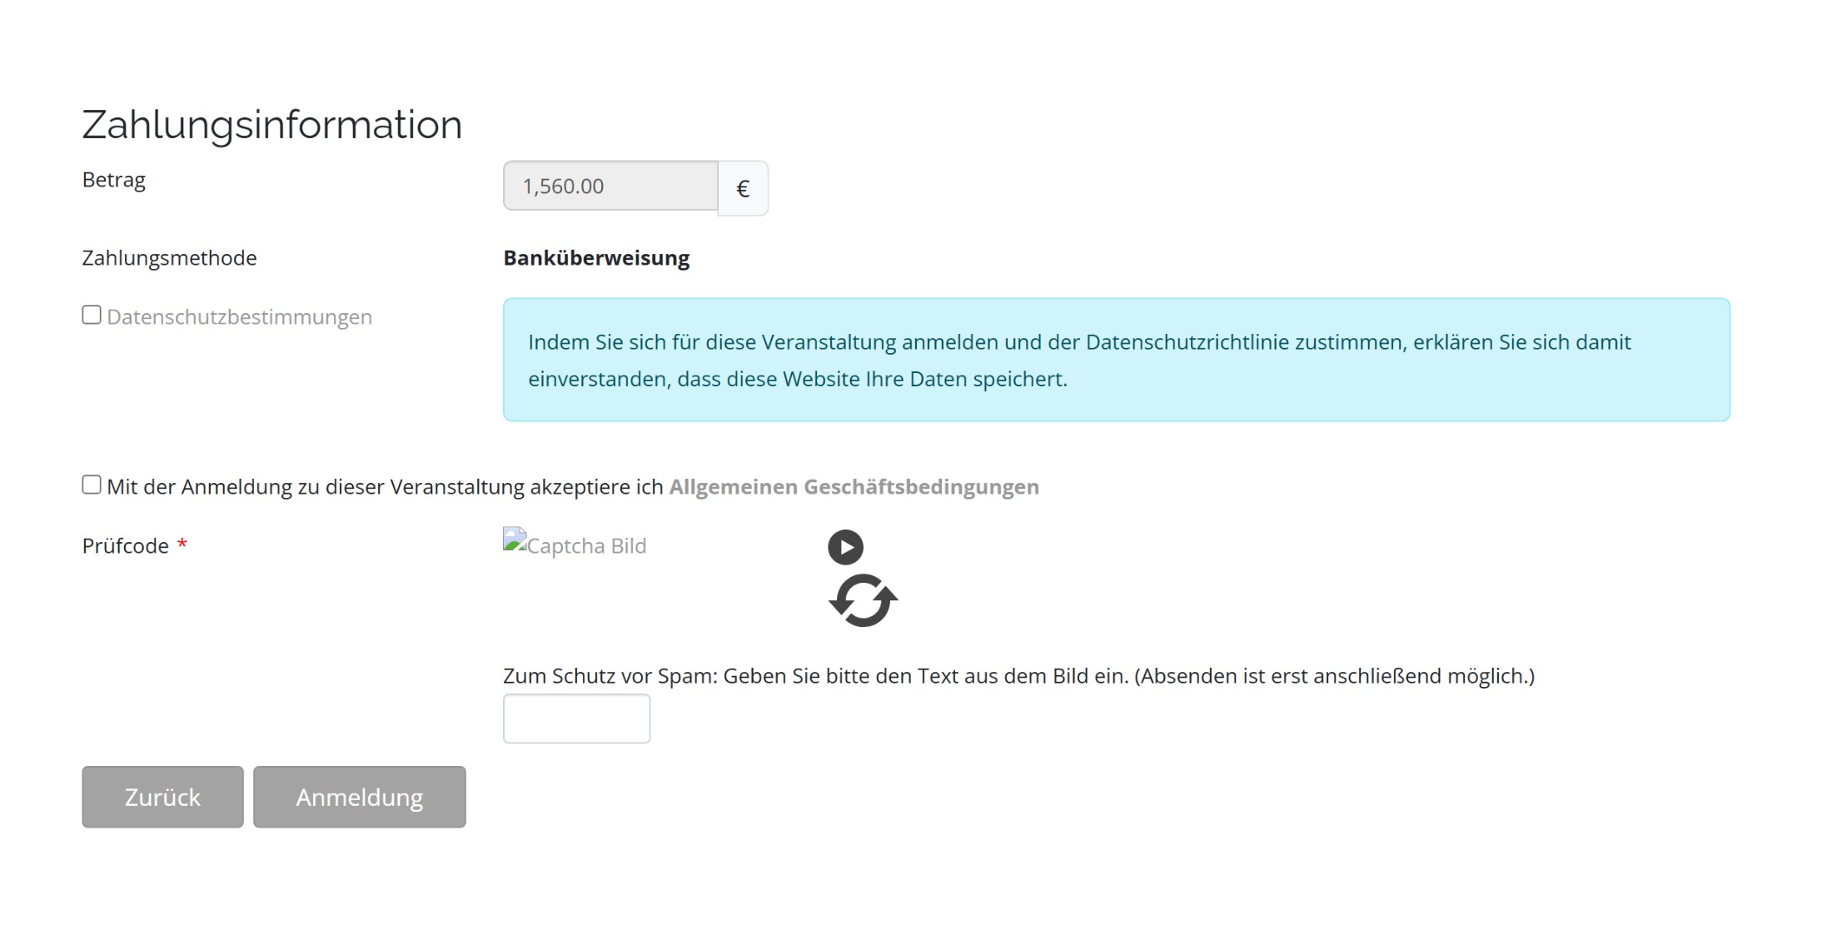Click the Banküberweisung payment method text
This screenshot has width=1832, height=930.
[x=596, y=258]
